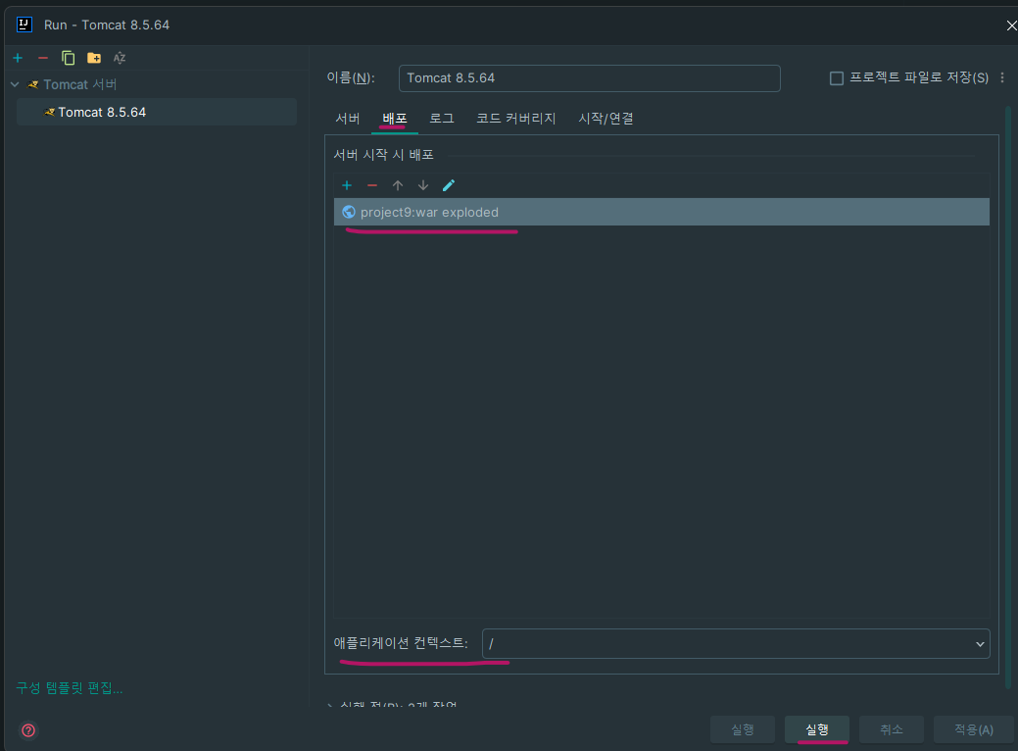Image resolution: width=1018 pixels, height=751 pixels.
Task: Copy the selected configuration
Action: point(69,58)
